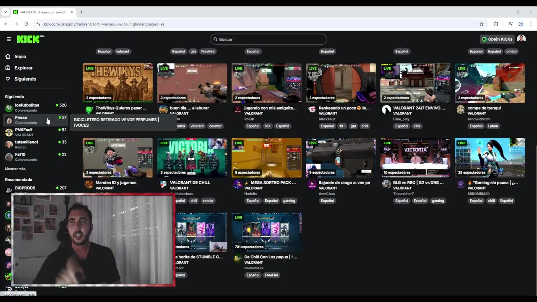
Task: Open the user profile avatar
Action: (x=521, y=39)
